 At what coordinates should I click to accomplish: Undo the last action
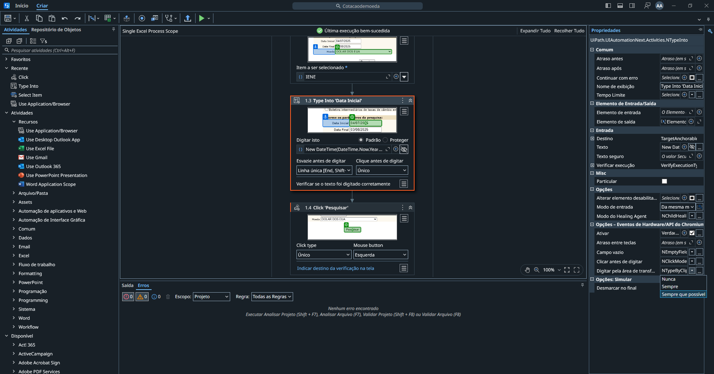point(65,18)
